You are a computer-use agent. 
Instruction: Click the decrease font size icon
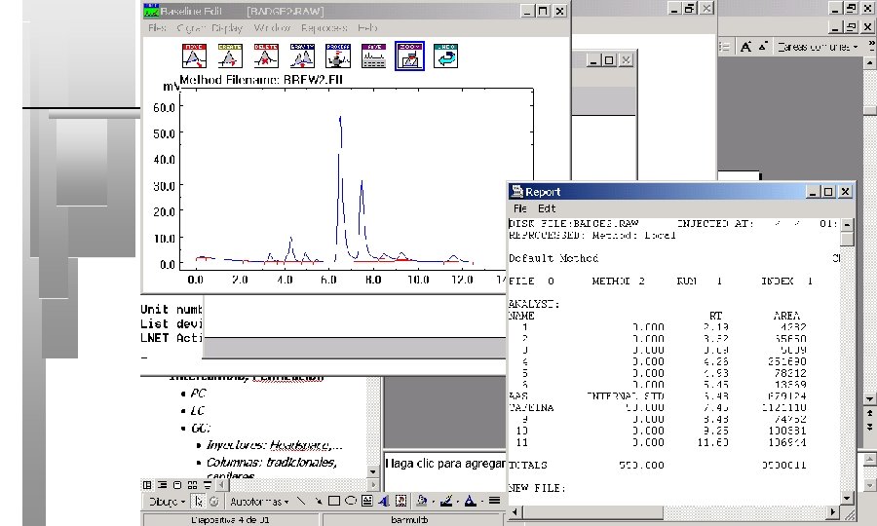[763, 47]
